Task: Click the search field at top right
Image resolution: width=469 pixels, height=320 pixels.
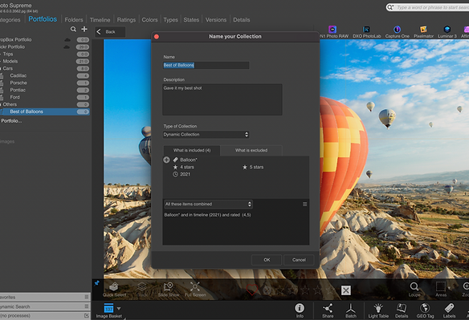Action: tap(428, 7)
